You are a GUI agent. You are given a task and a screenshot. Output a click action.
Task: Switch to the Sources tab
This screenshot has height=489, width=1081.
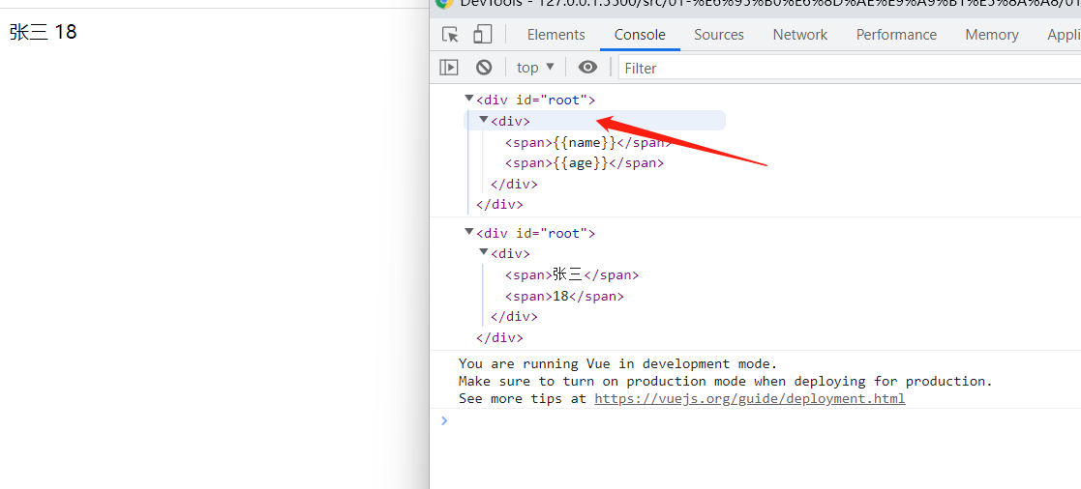(x=719, y=35)
